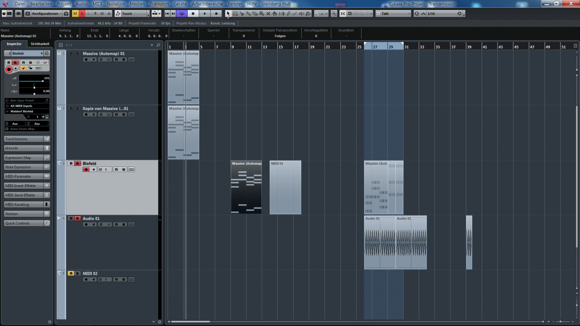Pick the Mute tool (X icon)
This screenshot has width=580, height=326.
(x=268, y=14)
